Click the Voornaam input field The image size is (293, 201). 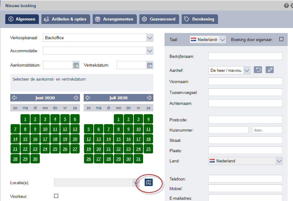pyautogui.click(x=245, y=81)
